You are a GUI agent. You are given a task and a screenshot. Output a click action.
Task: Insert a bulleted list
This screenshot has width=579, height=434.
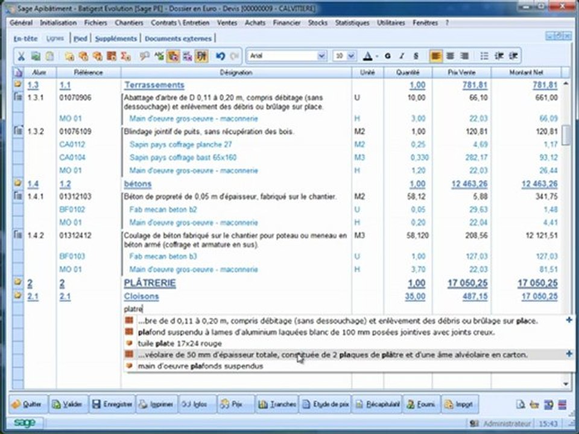[484, 56]
